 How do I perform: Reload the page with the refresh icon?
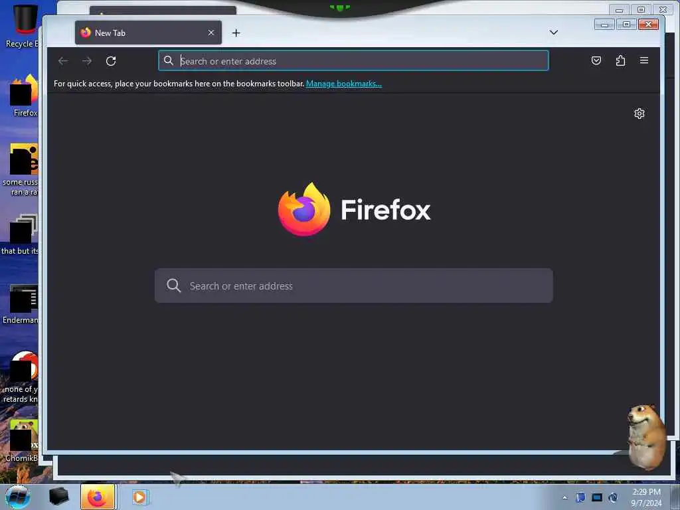point(111,61)
